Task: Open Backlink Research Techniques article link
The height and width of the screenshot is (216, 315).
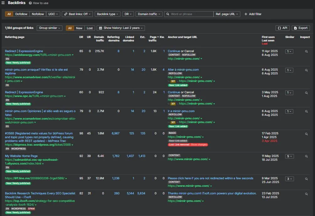Action: 40,195
